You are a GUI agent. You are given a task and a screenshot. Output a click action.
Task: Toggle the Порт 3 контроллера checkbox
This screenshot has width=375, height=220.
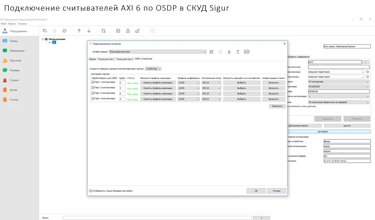click(x=93, y=93)
